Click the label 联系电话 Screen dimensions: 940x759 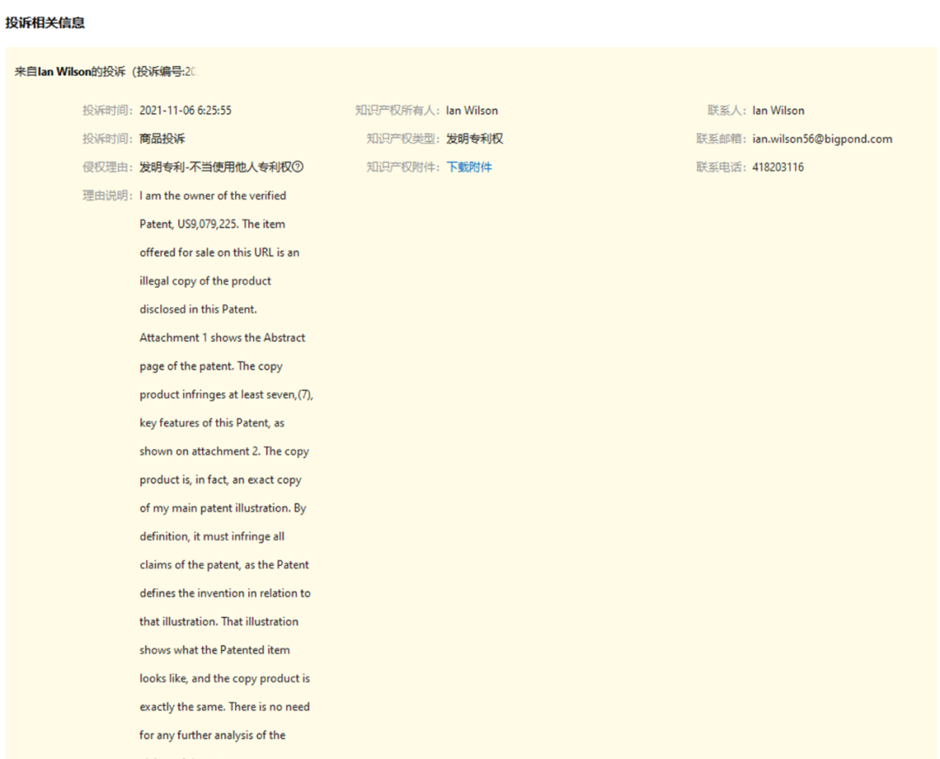(721, 167)
